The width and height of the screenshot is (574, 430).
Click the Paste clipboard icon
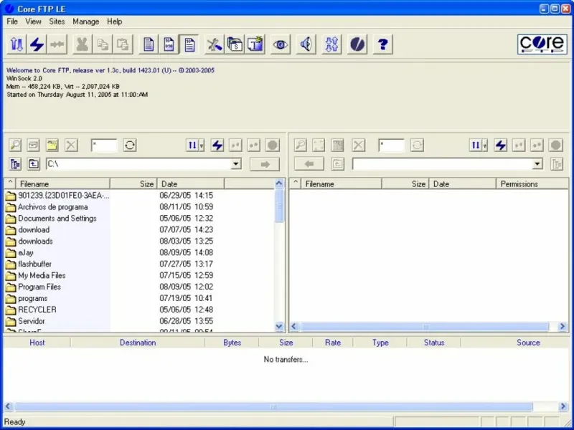tap(122, 44)
